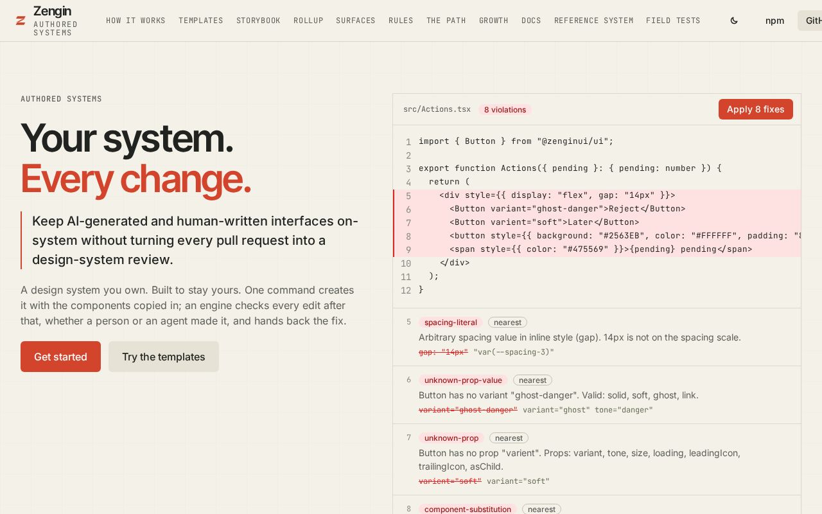Go to the Growth section

tap(494, 21)
